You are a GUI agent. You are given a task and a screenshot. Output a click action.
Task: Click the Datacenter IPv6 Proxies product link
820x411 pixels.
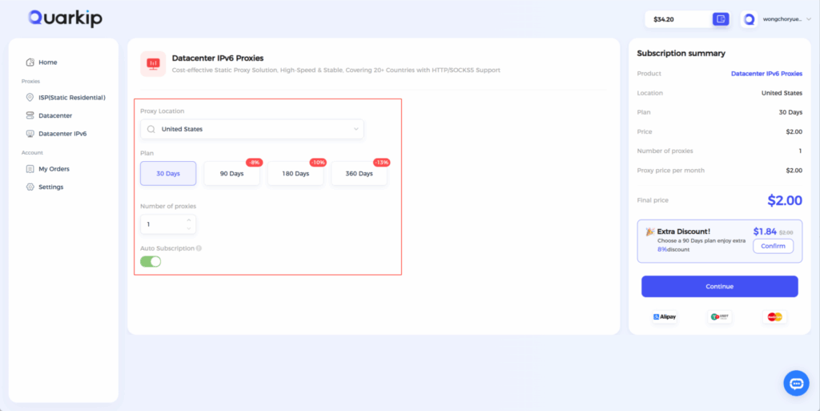[x=766, y=74]
